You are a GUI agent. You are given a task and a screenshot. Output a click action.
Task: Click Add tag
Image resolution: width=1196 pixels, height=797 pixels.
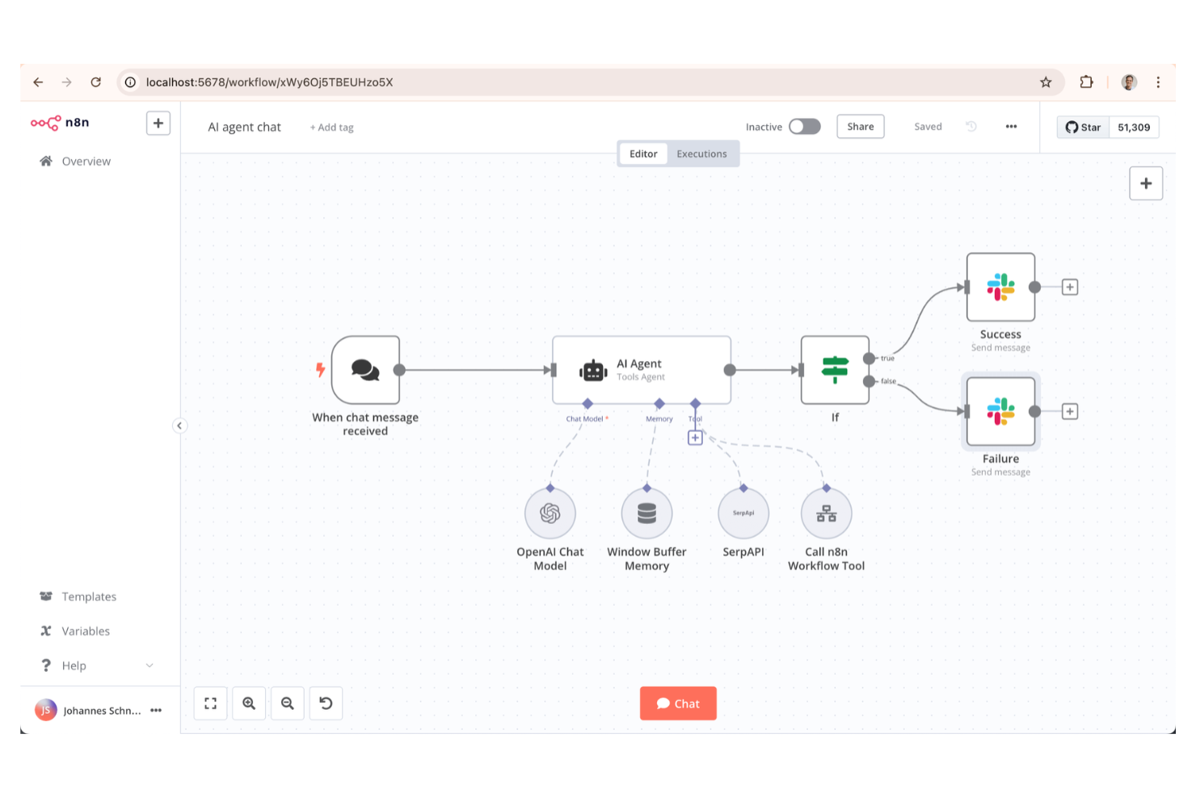(332, 128)
